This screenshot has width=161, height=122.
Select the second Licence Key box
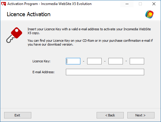click(94, 61)
